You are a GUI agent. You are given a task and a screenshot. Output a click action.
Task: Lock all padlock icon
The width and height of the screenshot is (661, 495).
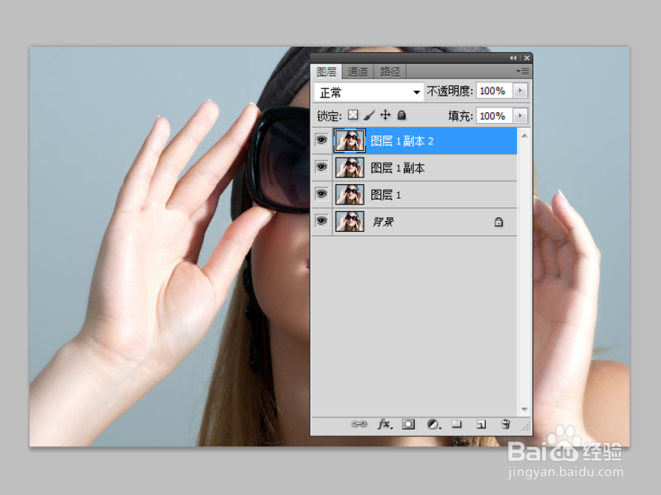(x=402, y=115)
